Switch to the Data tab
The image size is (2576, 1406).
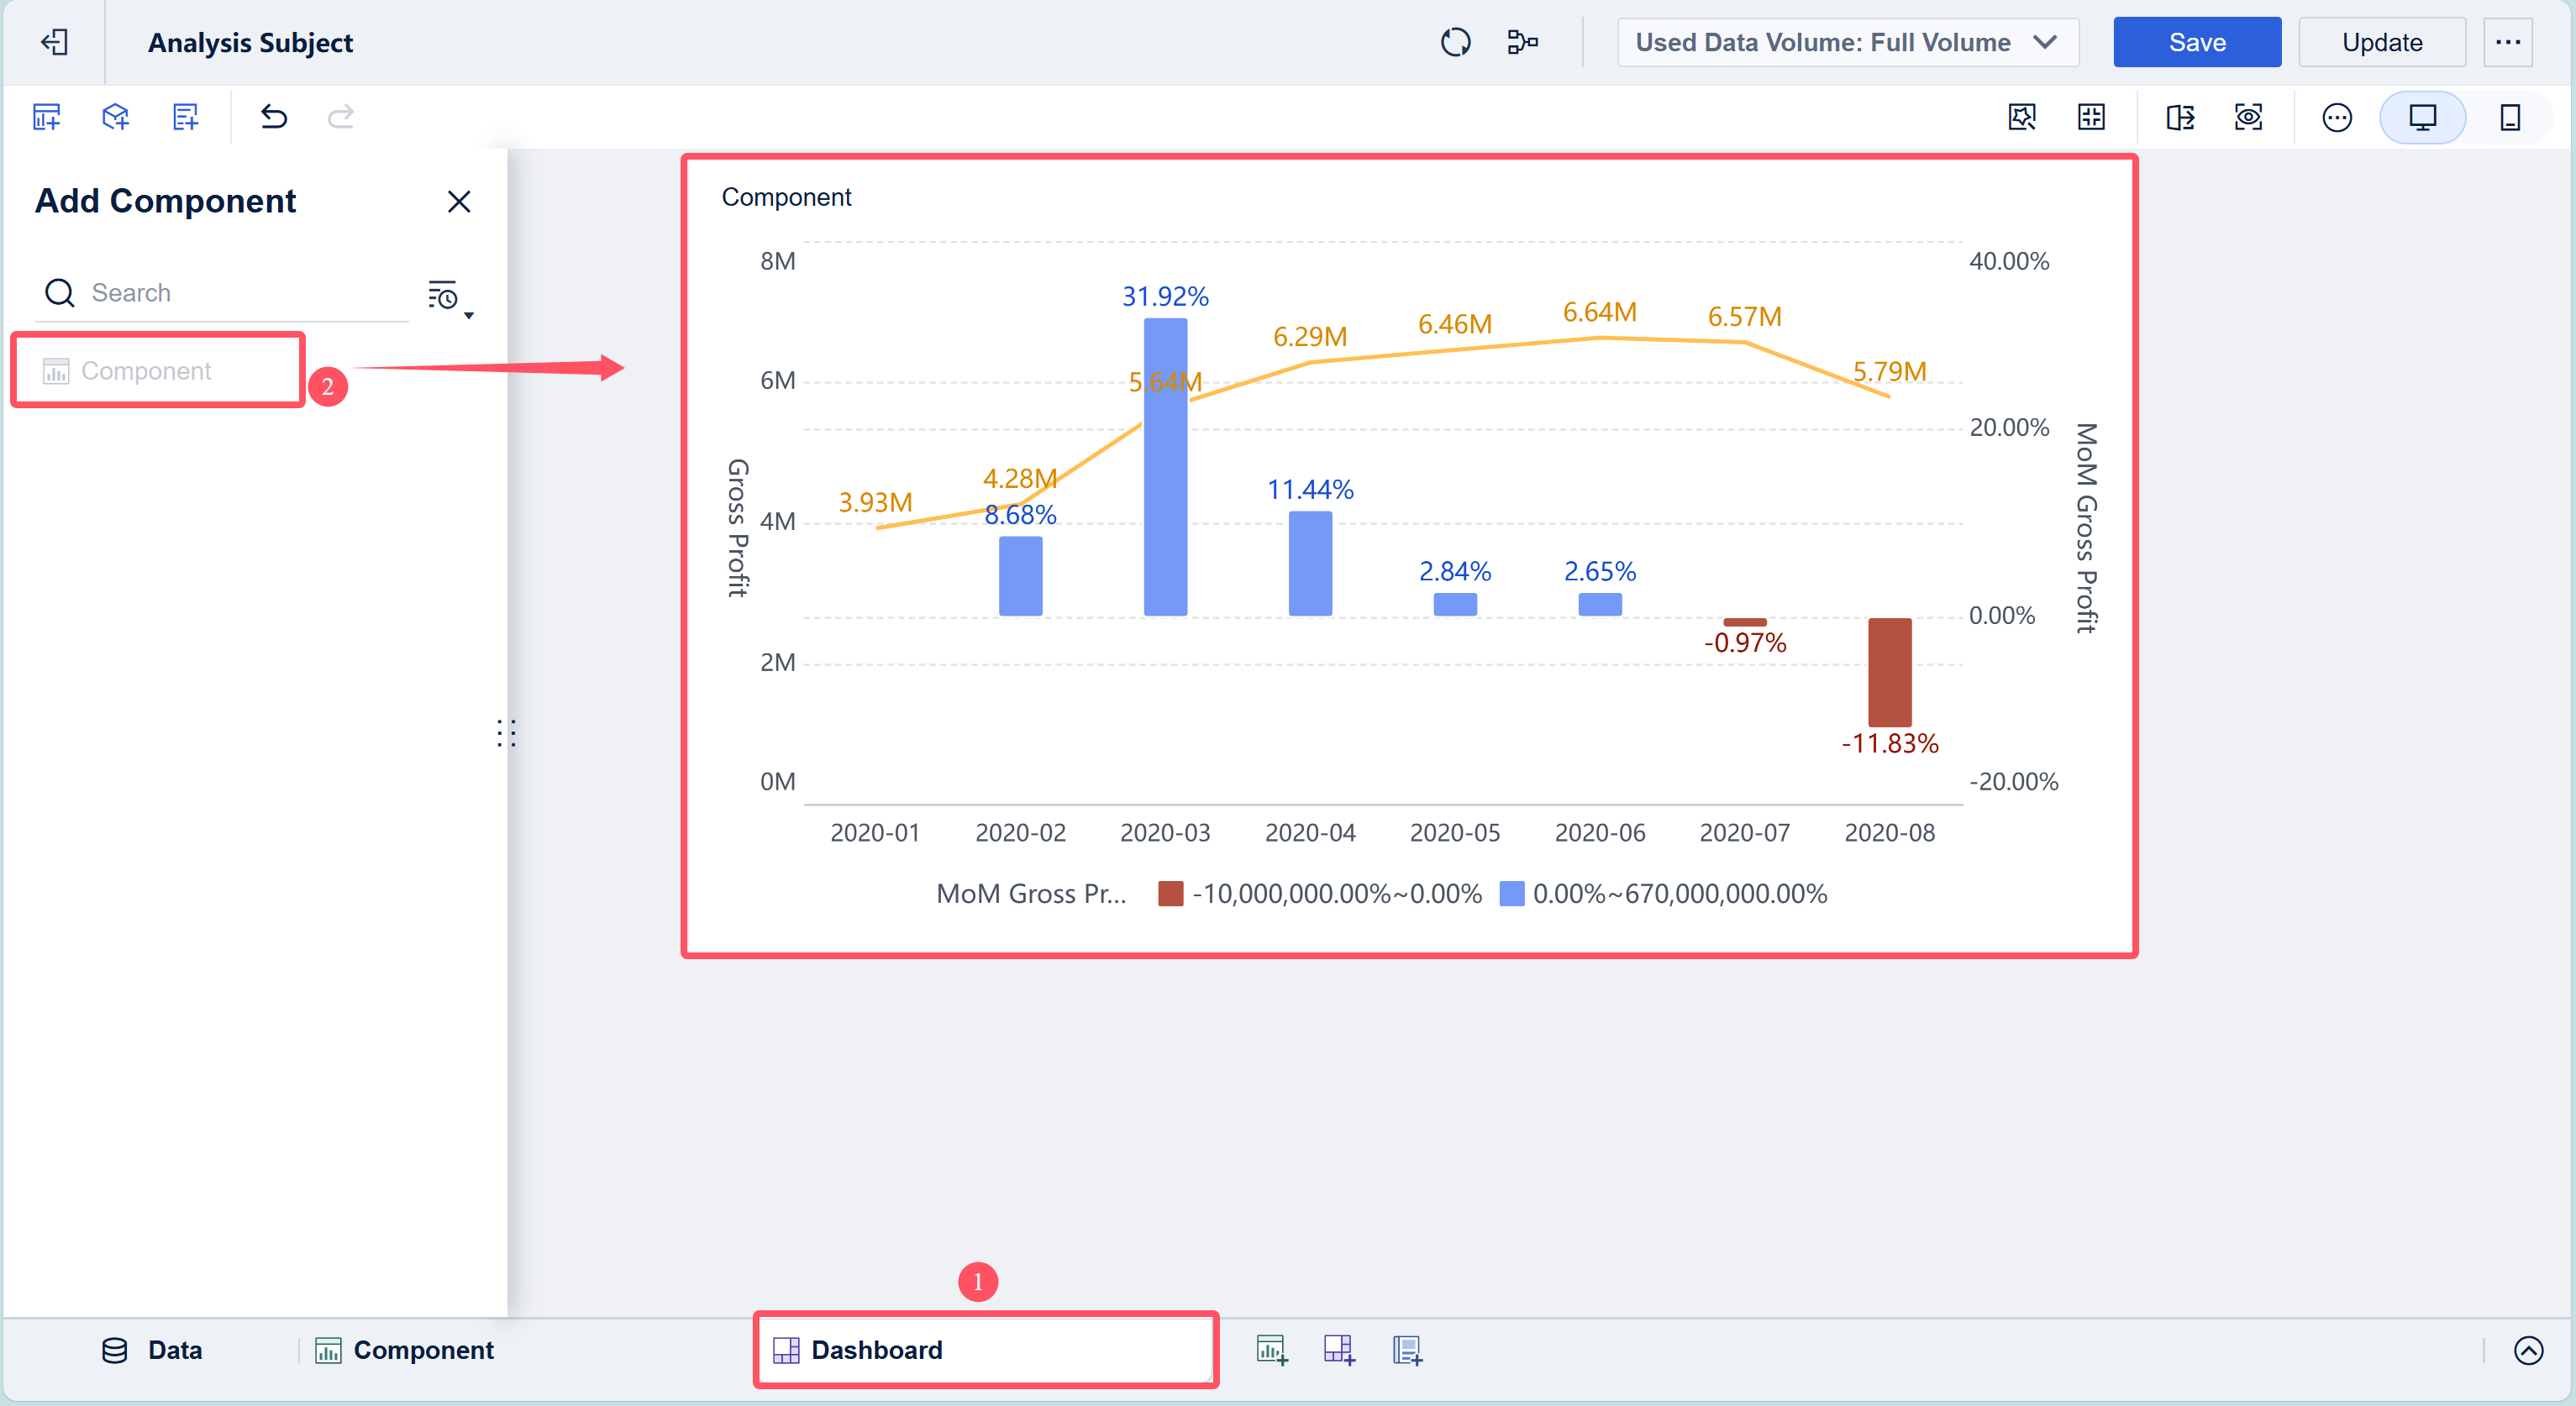pyautogui.click(x=153, y=1350)
